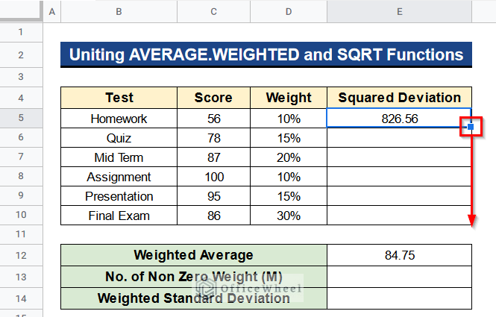
Task: Click the select-all corner box
Action: click(x=21, y=11)
